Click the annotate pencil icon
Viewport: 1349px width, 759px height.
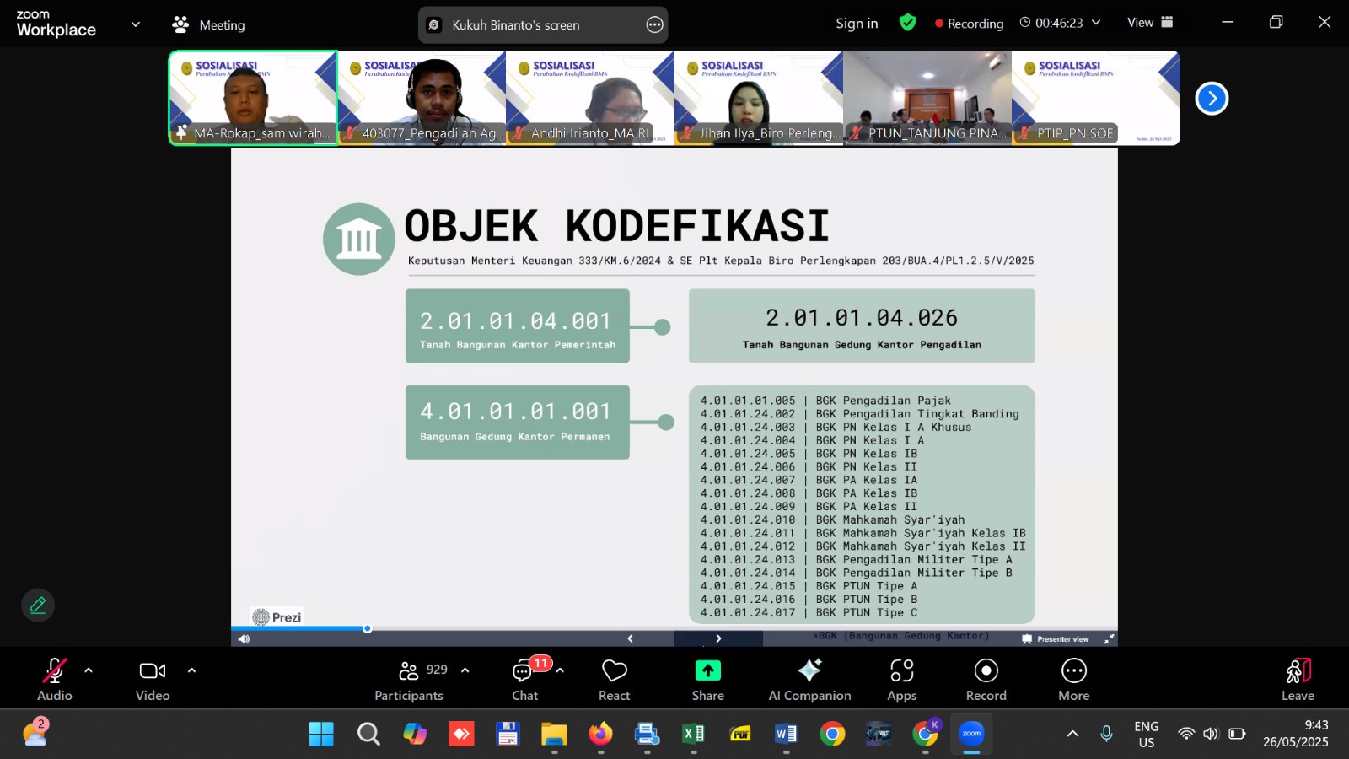(38, 606)
